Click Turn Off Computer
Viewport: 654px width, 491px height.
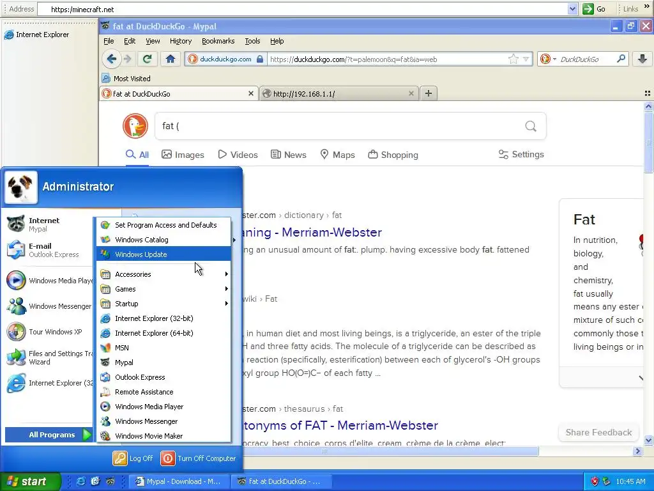[x=198, y=458]
